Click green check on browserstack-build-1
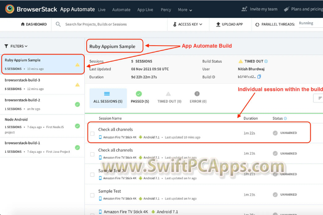The image size is (323, 215). click(x=78, y=147)
